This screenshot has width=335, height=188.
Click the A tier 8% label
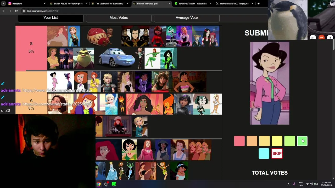[31, 104]
